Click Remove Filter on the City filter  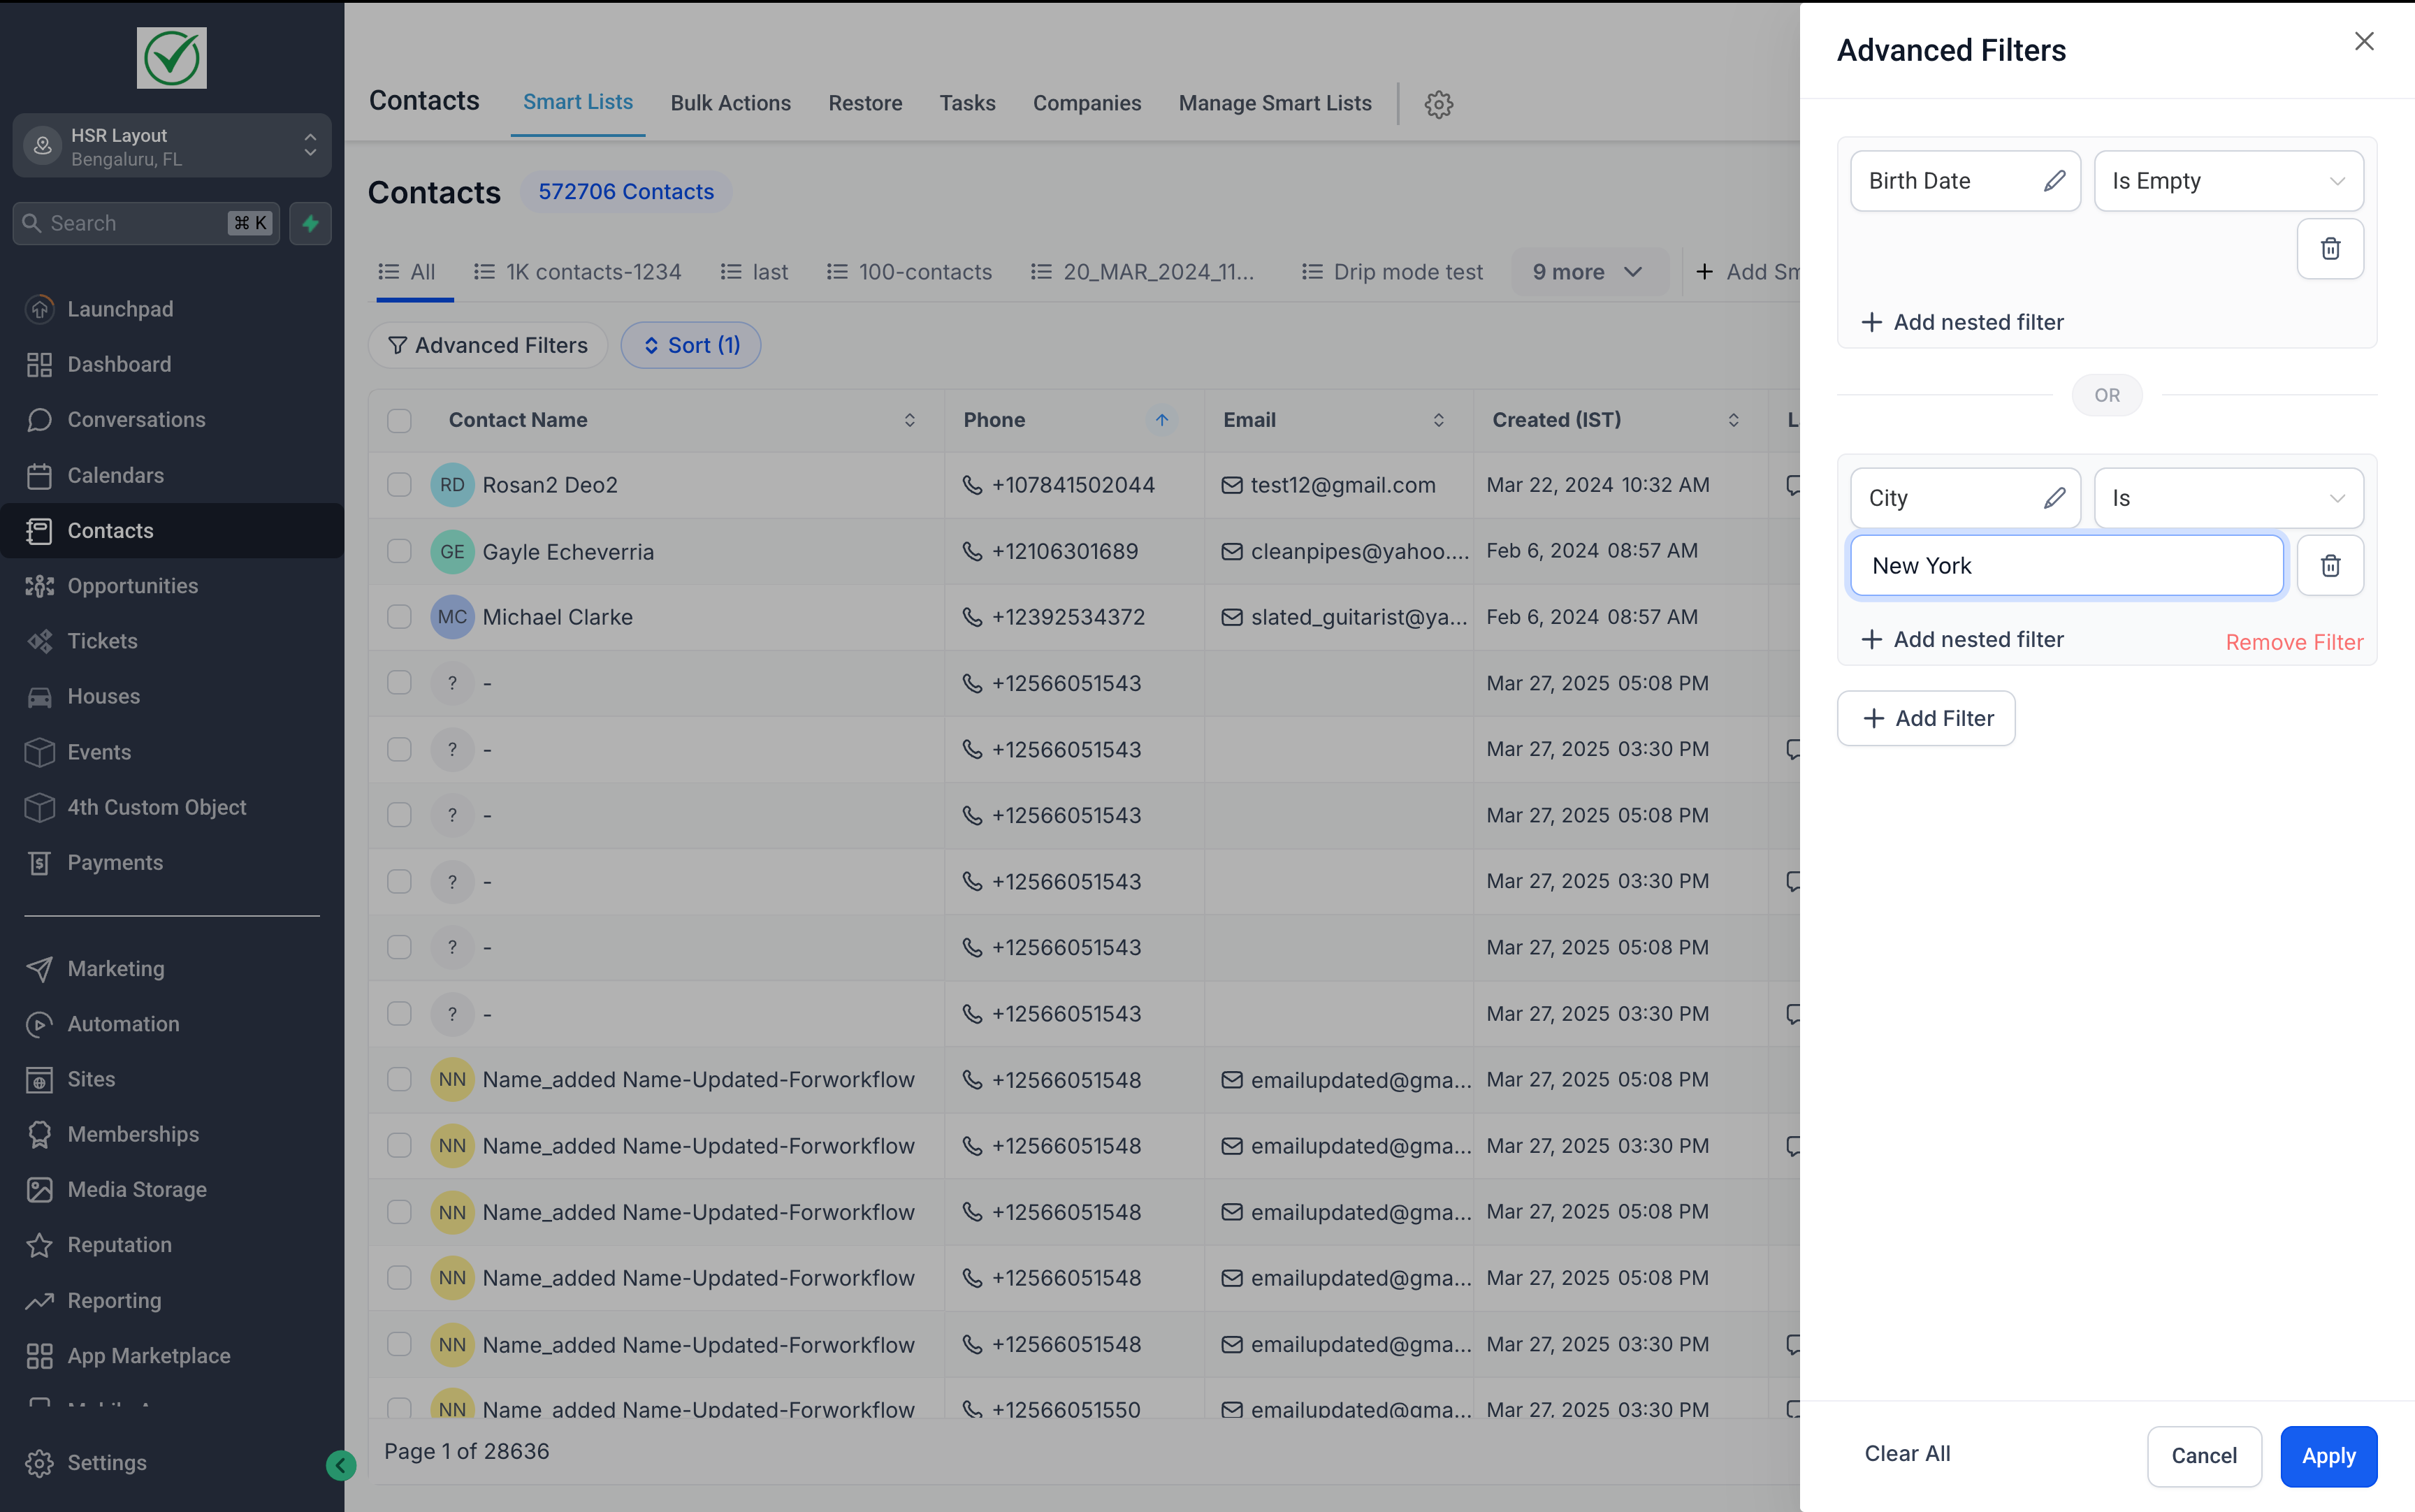2294,641
